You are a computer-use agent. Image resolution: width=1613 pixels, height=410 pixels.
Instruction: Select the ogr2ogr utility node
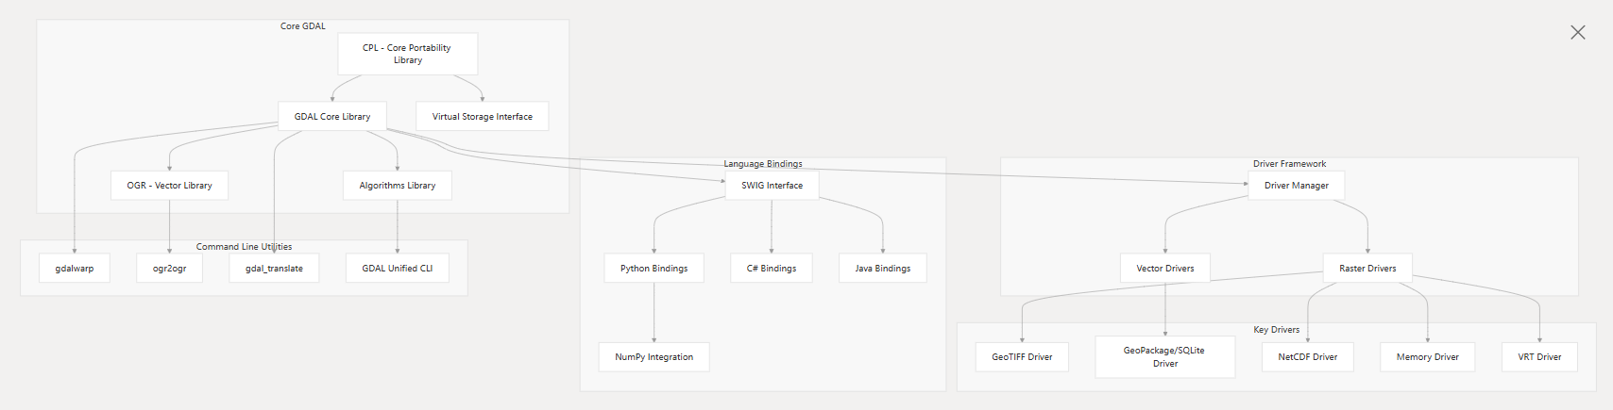[x=170, y=269]
